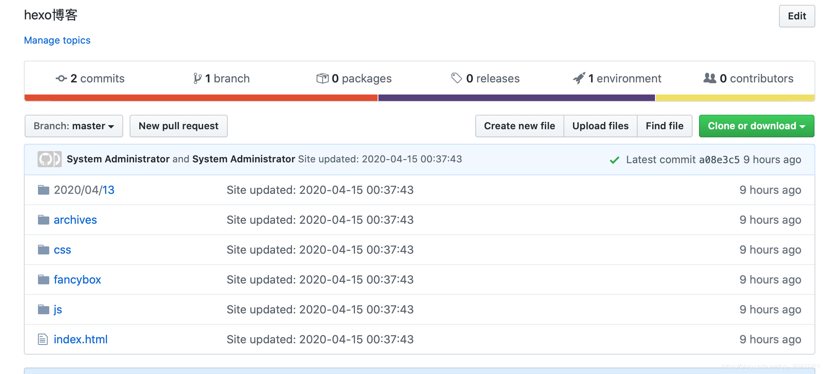Screen dimensions: 823x374
Task: Click the latest commit hash a08e3c5
Action: [x=719, y=160]
